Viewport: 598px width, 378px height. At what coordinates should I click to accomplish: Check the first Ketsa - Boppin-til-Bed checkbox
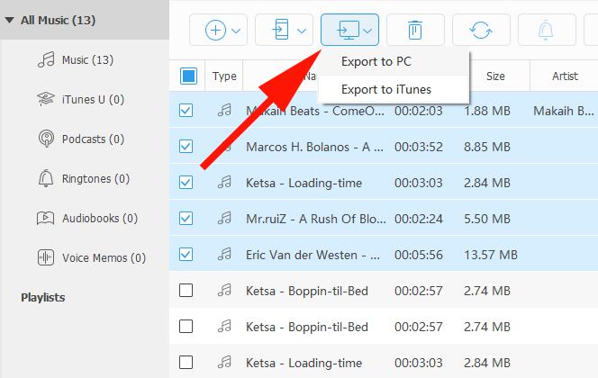coord(186,291)
